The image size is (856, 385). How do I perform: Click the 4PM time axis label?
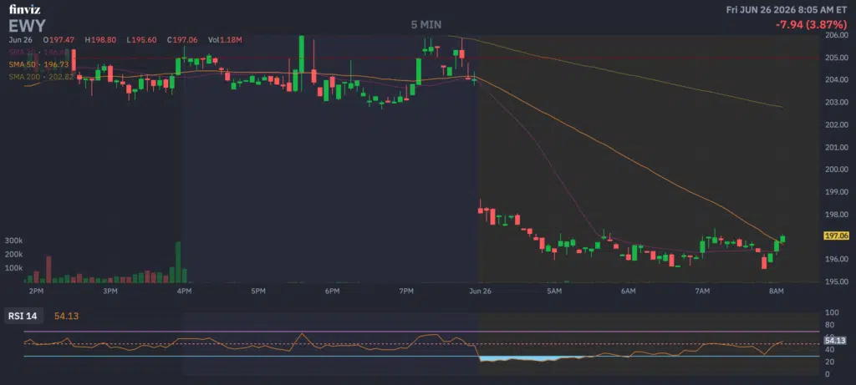click(x=184, y=291)
